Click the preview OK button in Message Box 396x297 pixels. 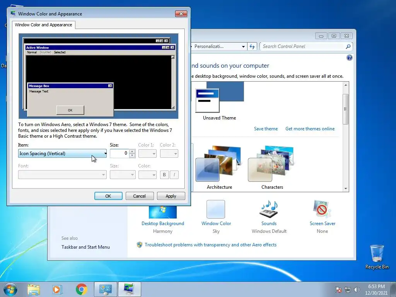click(x=70, y=110)
